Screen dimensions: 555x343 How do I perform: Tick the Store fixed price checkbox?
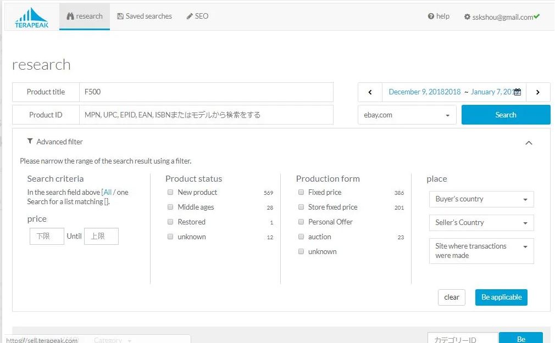[301, 207]
